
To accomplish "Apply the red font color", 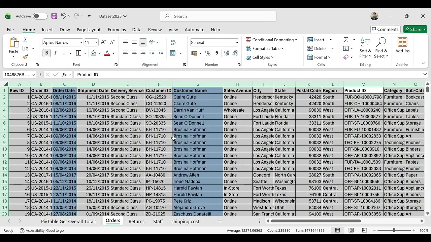I will 107,53.
